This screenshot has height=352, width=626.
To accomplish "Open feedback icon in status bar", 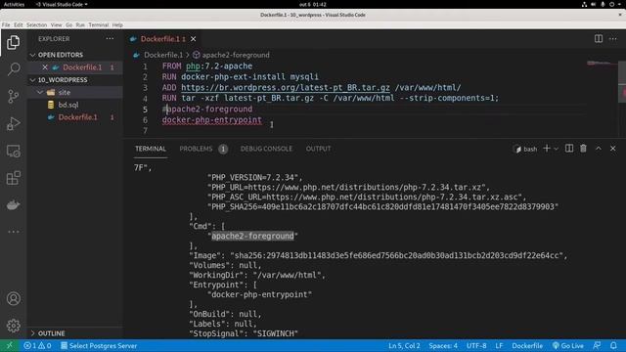I will point(597,345).
